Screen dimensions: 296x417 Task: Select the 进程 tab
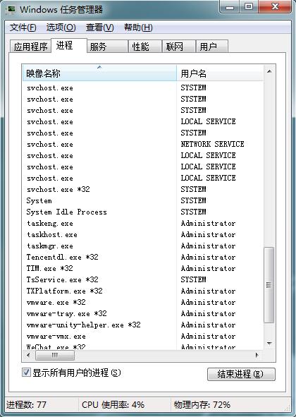pos(69,45)
